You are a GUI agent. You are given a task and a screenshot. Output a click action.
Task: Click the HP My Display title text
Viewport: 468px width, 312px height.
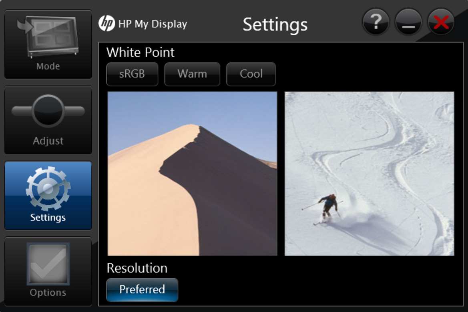point(153,24)
